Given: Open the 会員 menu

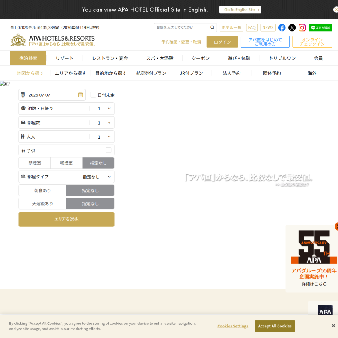Looking at the screenshot, I should (x=318, y=58).
